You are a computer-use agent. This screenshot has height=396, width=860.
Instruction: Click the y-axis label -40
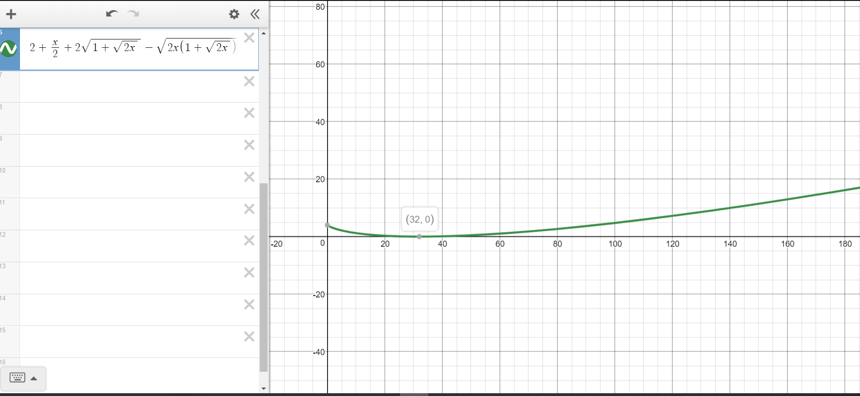pos(319,352)
